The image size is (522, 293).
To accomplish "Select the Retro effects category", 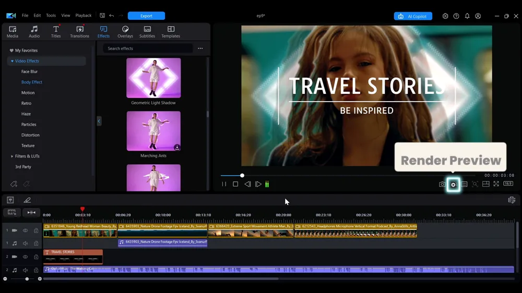I will (26, 103).
